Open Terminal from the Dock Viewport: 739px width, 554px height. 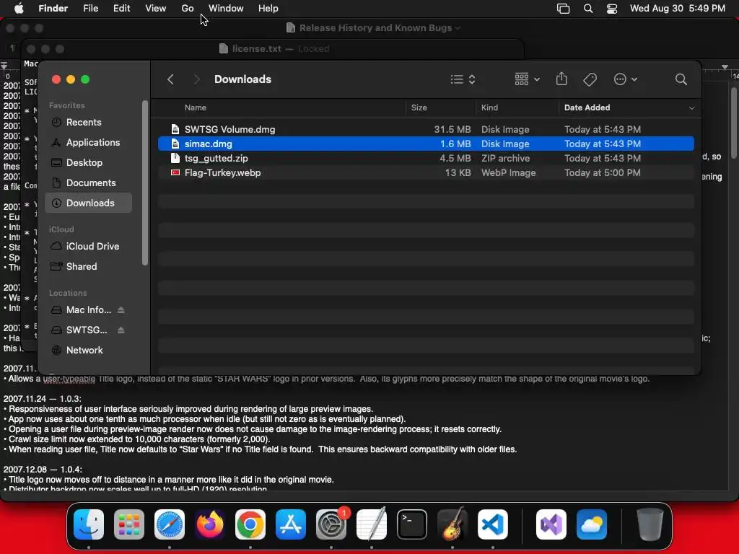click(412, 524)
